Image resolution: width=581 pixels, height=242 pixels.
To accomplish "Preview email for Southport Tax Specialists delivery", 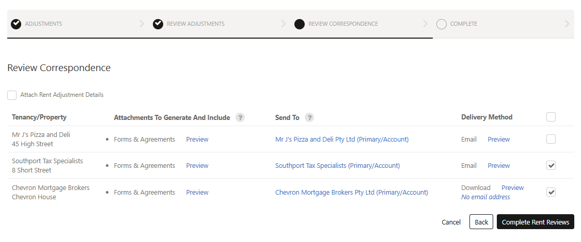I will pyautogui.click(x=498, y=166).
